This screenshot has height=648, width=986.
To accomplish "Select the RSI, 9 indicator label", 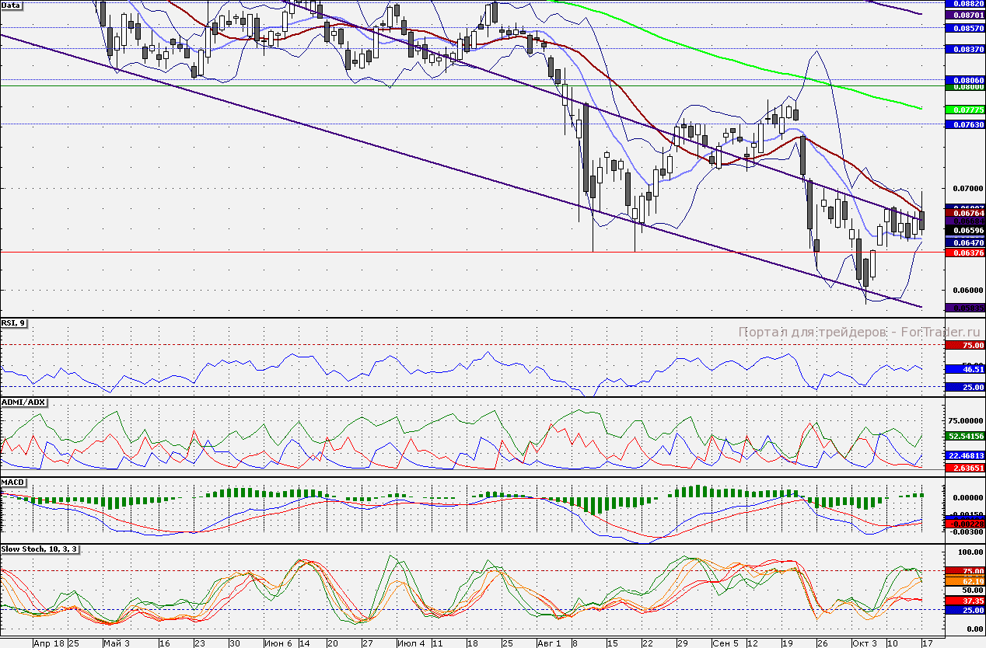I will tap(14, 323).
